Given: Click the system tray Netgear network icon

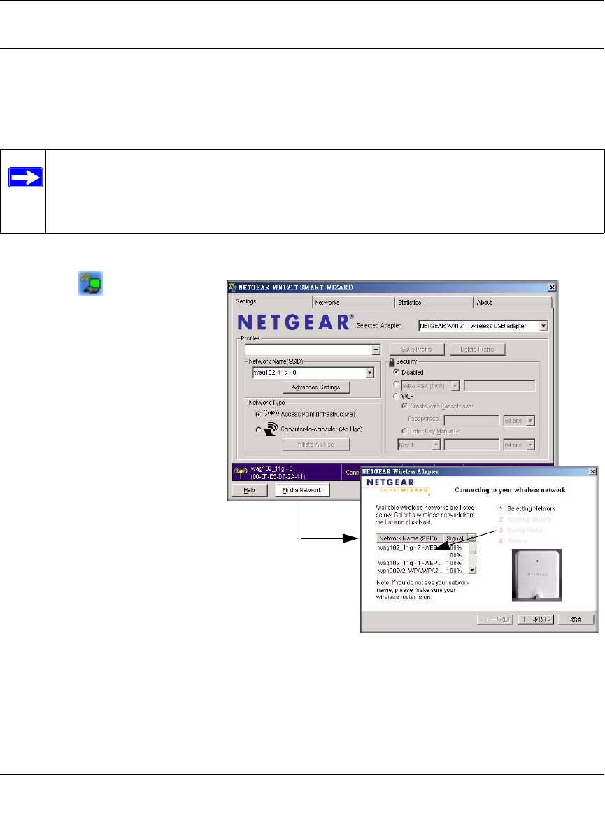Looking at the screenshot, I should point(90,283).
